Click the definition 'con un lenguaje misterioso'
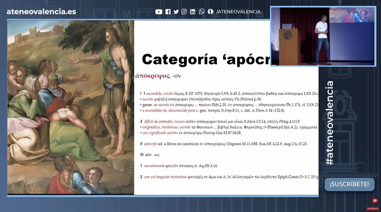The height and width of the screenshot is (212, 381). (x=165, y=177)
